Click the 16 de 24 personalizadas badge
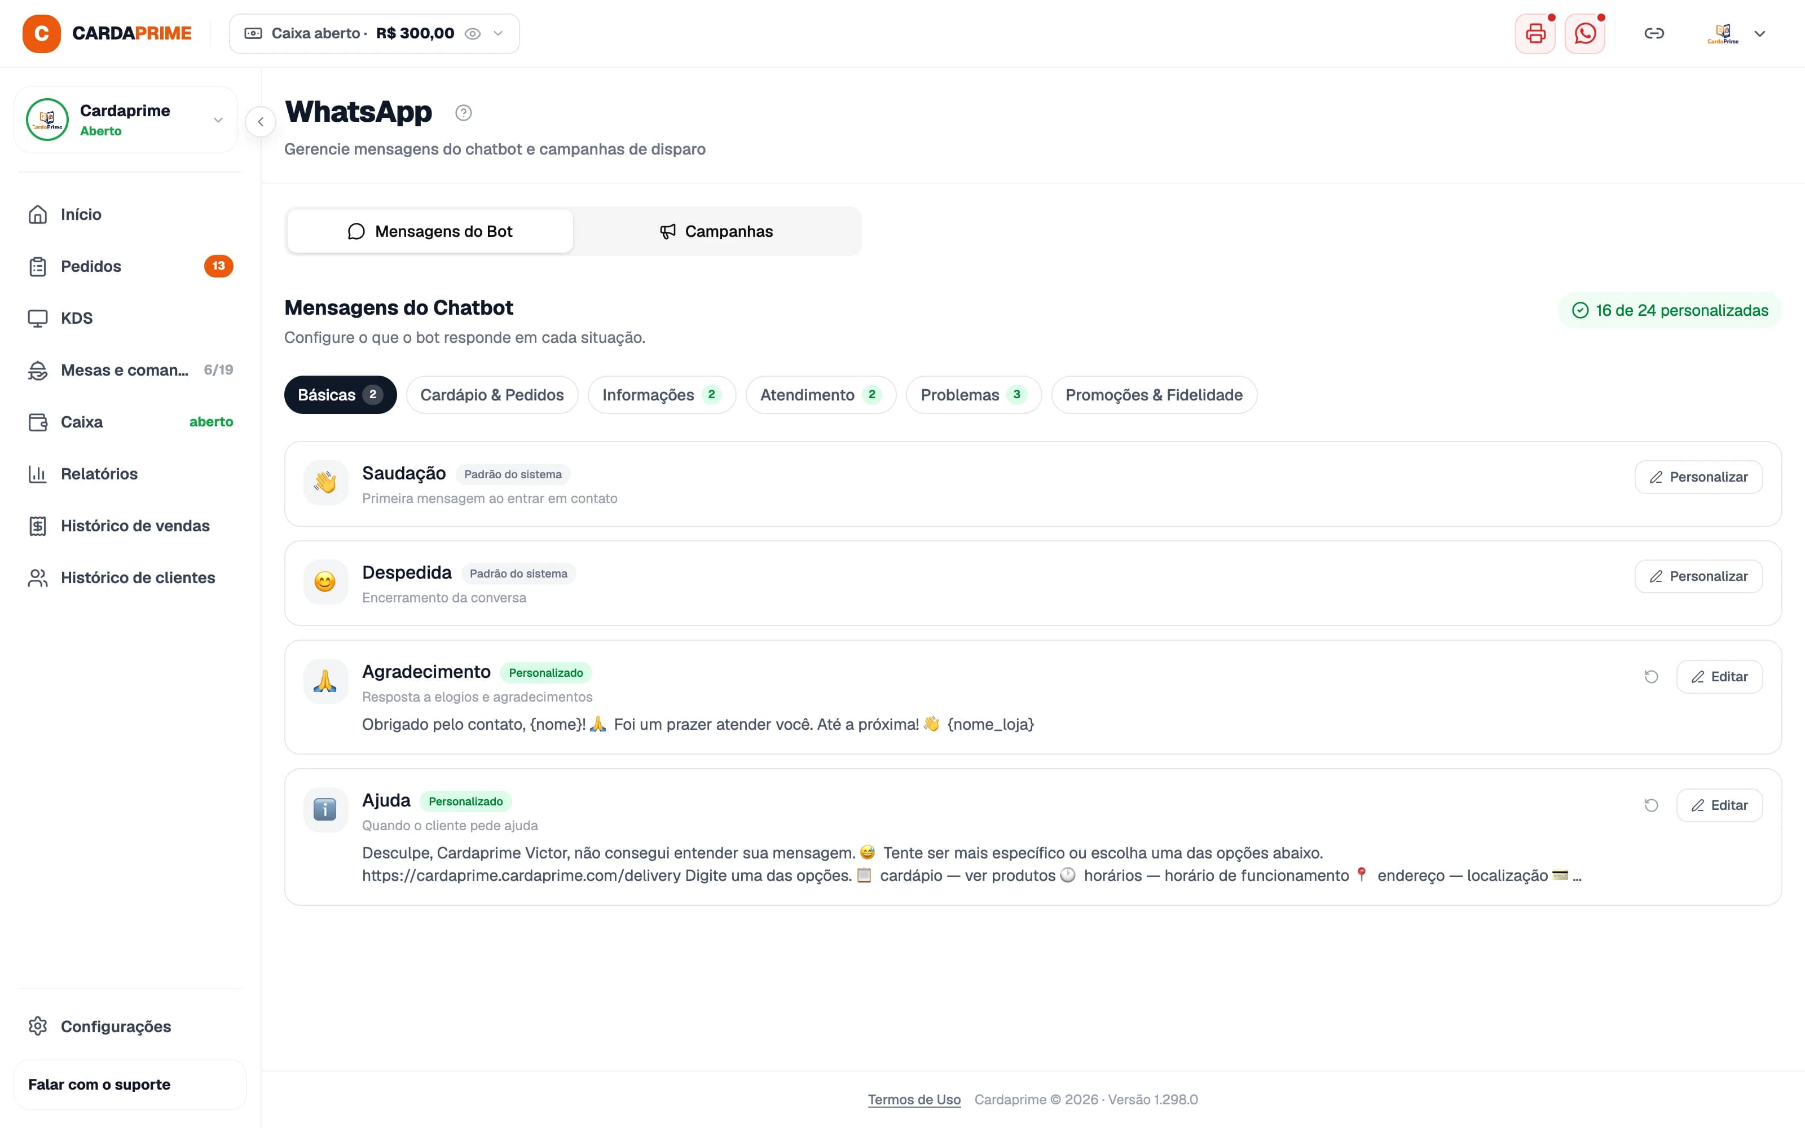 pyautogui.click(x=1669, y=310)
